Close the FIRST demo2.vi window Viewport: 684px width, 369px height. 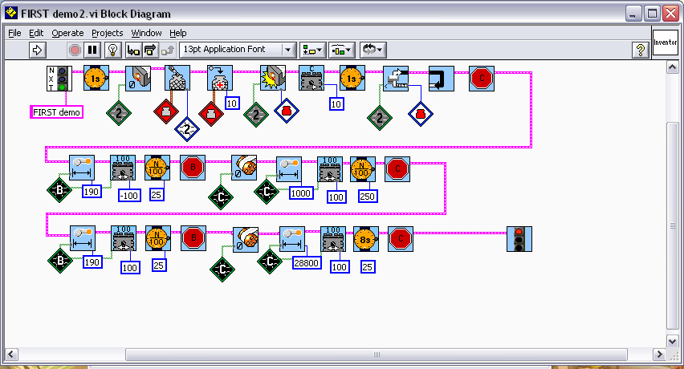(671, 14)
